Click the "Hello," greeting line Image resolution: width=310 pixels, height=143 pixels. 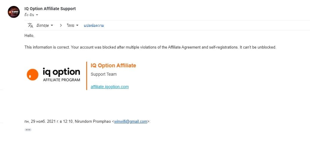coord(30,35)
